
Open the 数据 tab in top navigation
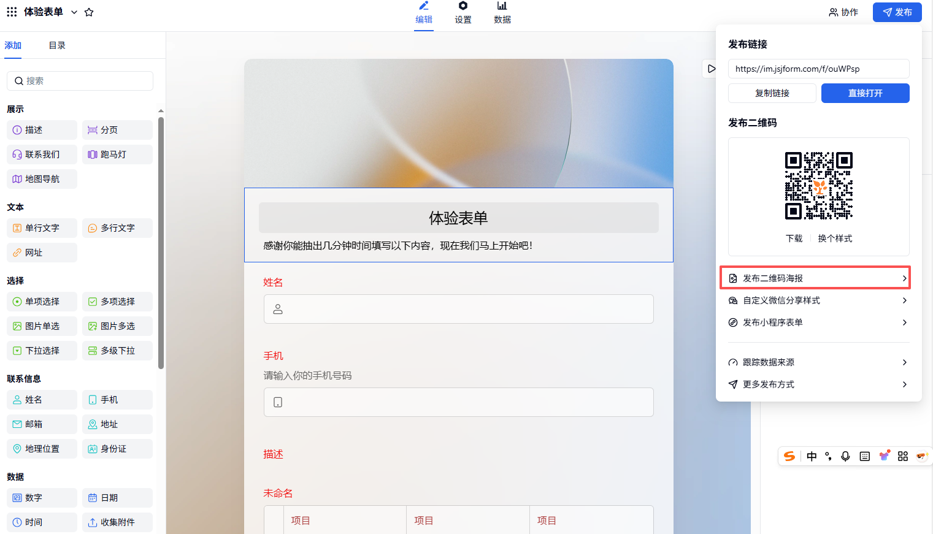tap(502, 13)
